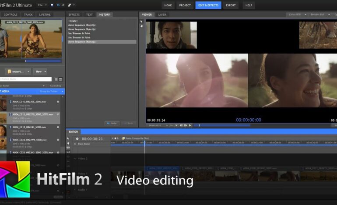Screen dimensions: 337x205
Task: Switch to the Effects tab
Action: (74, 14)
